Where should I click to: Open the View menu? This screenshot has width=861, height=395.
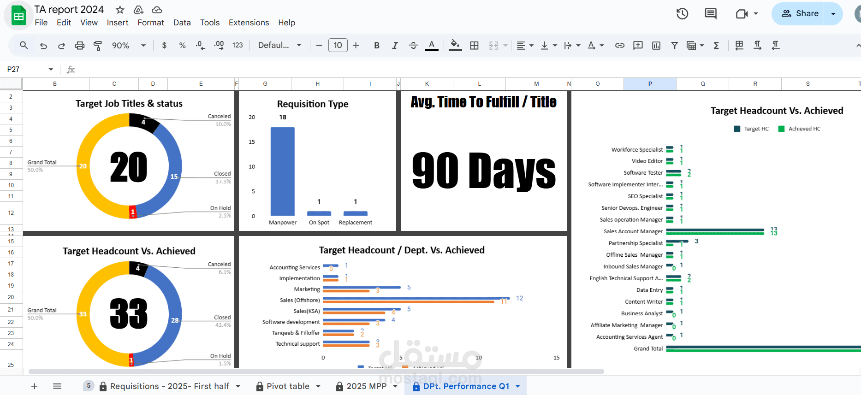pos(89,23)
